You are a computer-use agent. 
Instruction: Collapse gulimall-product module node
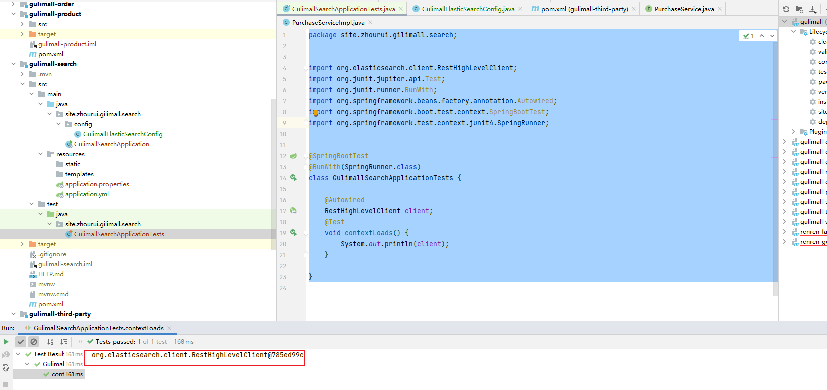[x=13, y=14]
